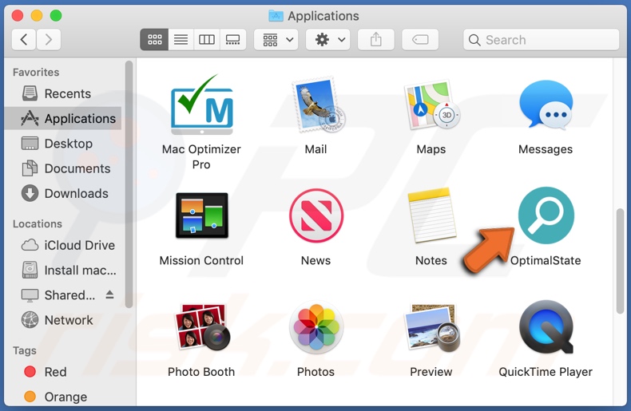The image size is (631, 411).
Task: Select the Preview app icon
Action: [431, 327]
